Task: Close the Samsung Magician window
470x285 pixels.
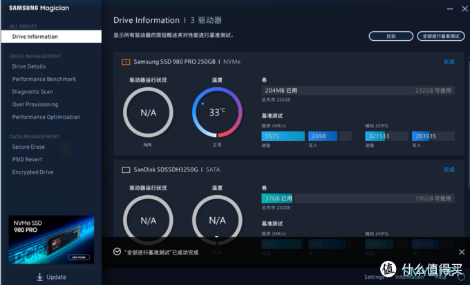Action: click(464, 9)
